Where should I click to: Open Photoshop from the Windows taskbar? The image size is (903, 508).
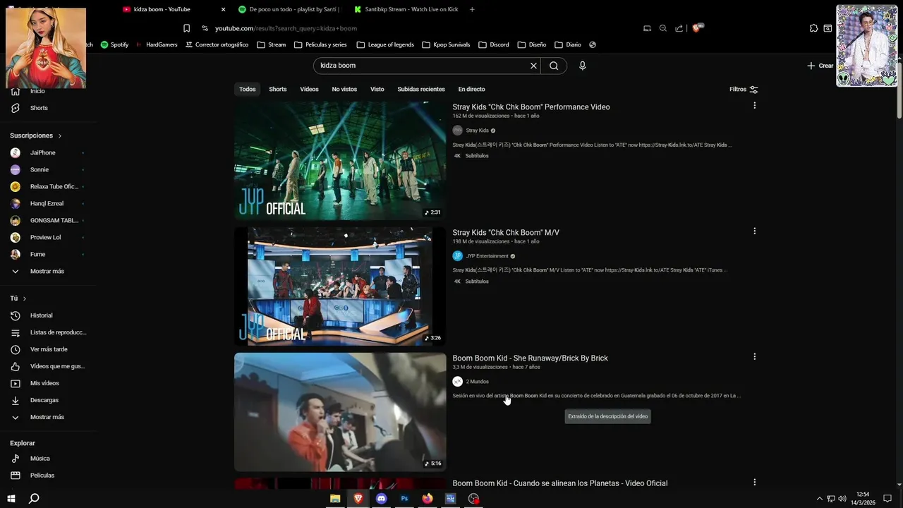tap(404, 499)
